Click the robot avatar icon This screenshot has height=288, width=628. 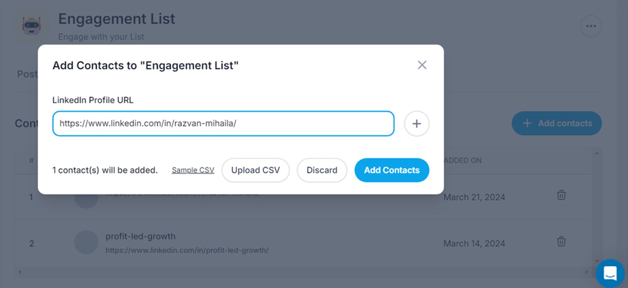[31, 26]
